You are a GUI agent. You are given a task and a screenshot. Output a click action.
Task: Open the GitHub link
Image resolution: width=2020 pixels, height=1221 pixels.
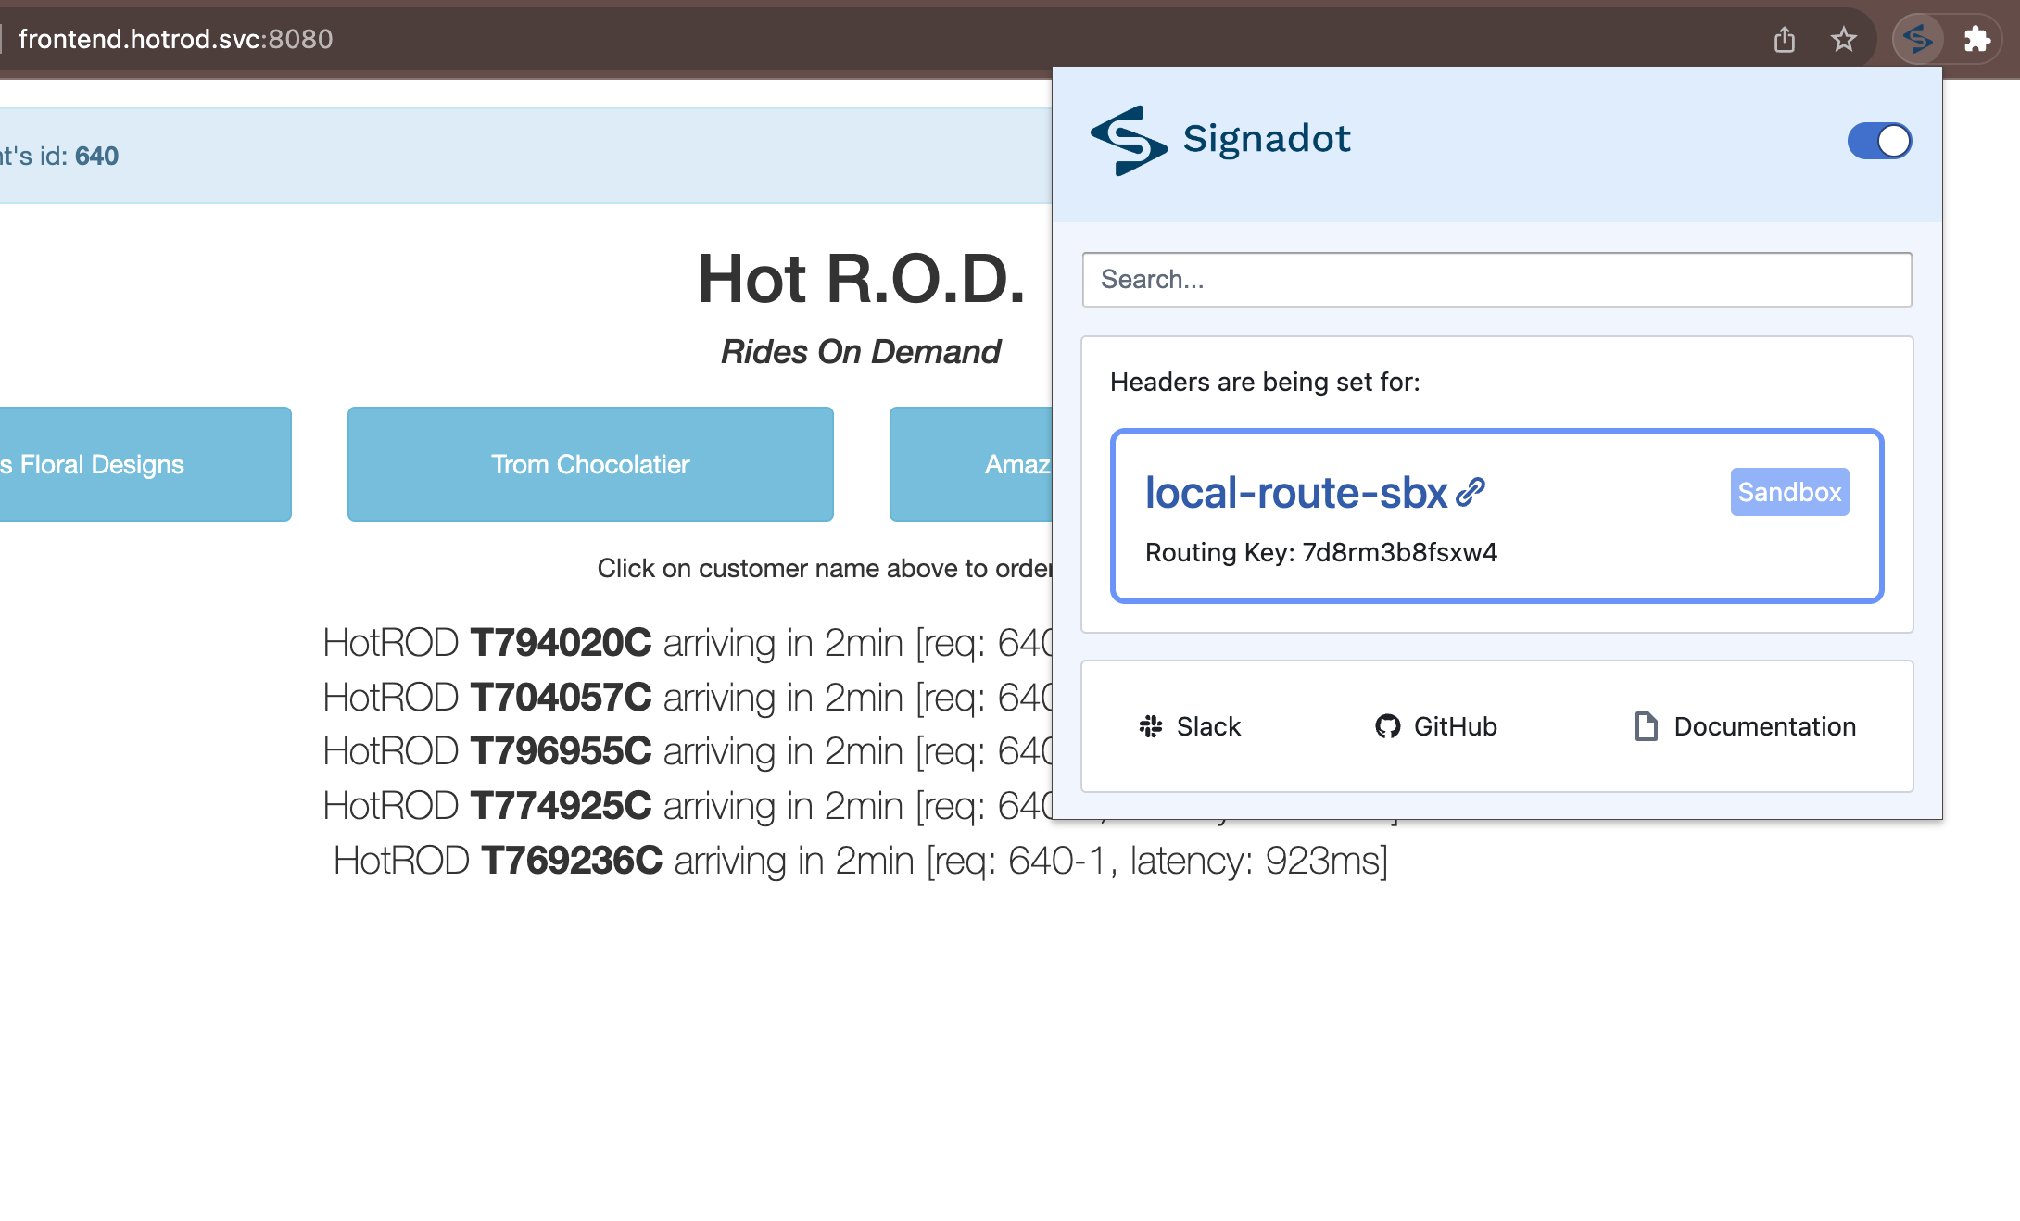click(x=1436, y=726)
